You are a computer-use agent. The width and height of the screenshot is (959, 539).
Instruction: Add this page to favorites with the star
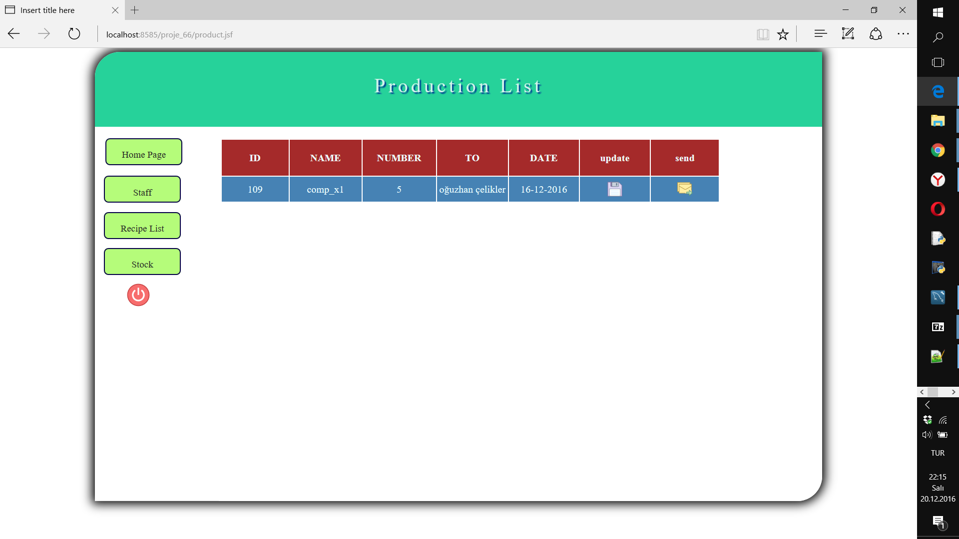click(x=783, y=34)
